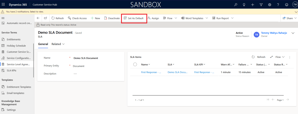
Task: Click the help question mark icon
Action: click(278, 5)
